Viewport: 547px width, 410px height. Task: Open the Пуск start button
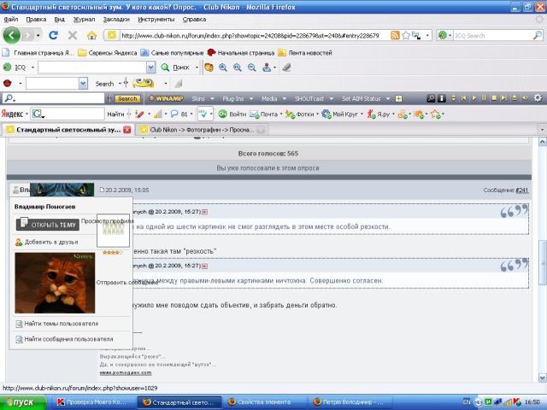[x=23, y=402]
